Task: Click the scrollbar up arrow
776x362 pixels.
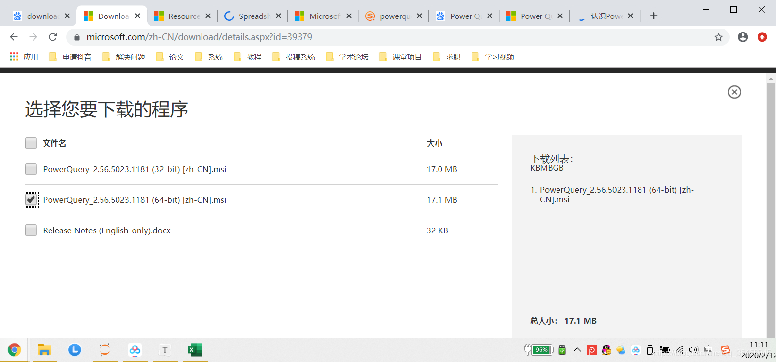Action: point(771,78)
